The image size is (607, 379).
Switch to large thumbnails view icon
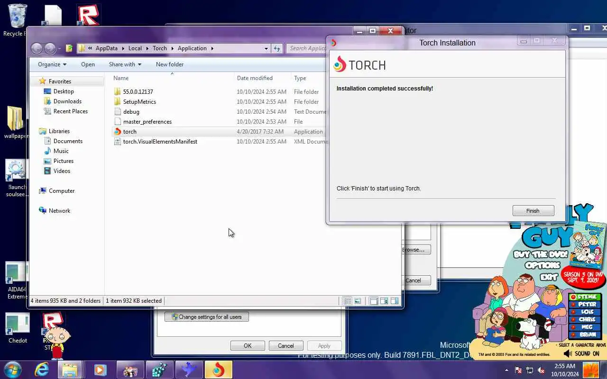tap(358, 301)
